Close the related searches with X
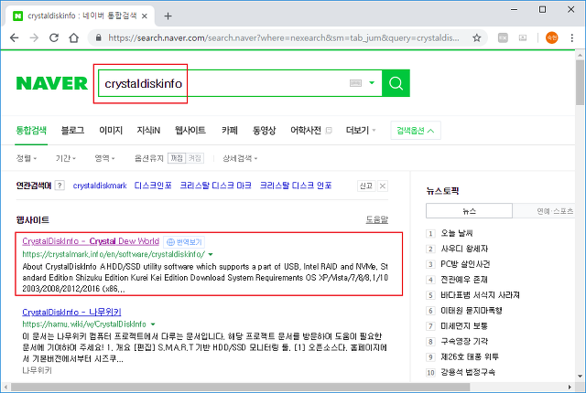Image resolution: width=586 pixels, height=393 pixels. (x=383, y=186)
